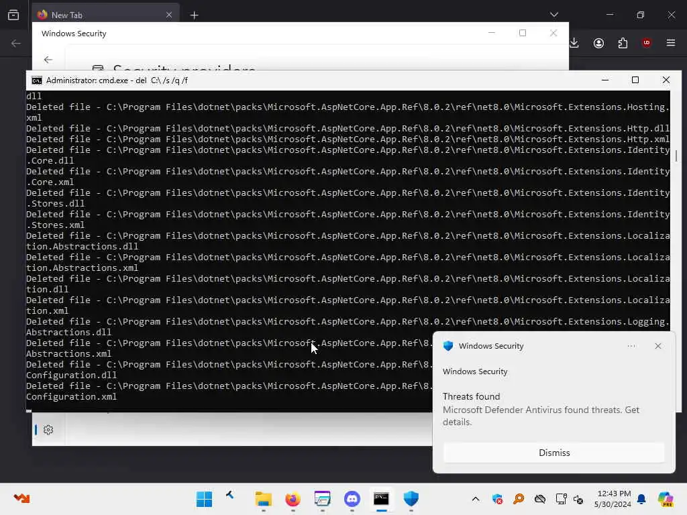The height and width of the screenshot is (515, 687).
Task: Close the Windows Security toast notification
Action: click(657, 346)
